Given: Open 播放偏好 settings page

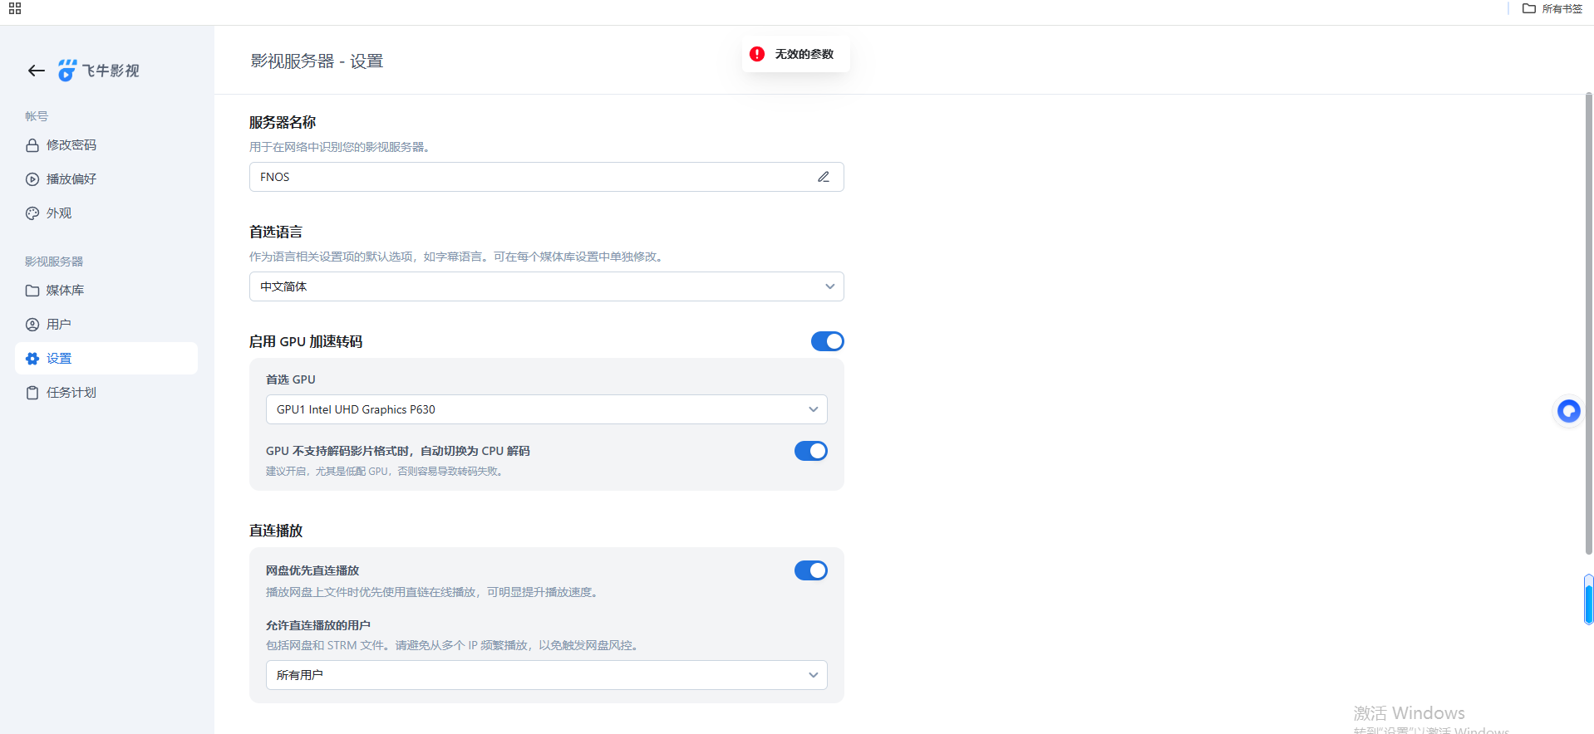Looking at the screenshot, I should point(106,179).
